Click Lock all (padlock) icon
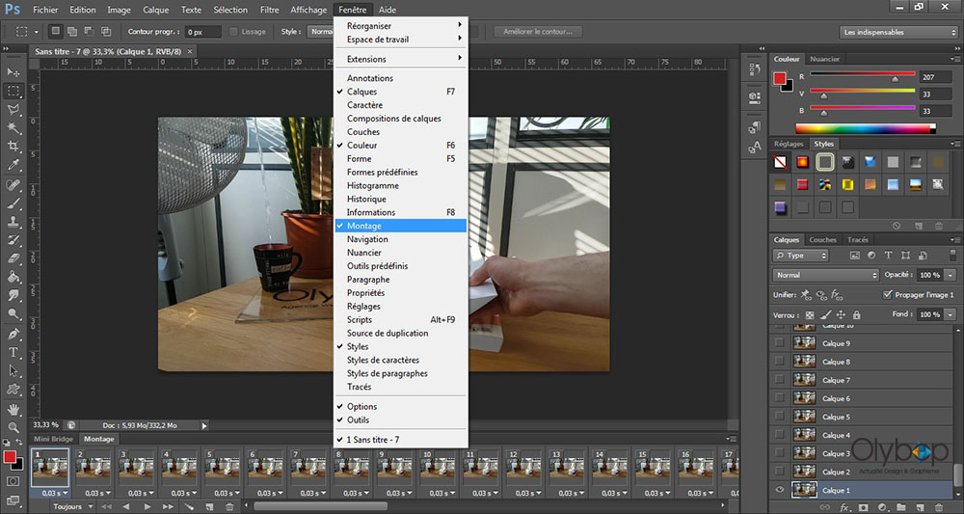This screenshot has width=964, height=514. pyautogui.click(x=856, y=314)
